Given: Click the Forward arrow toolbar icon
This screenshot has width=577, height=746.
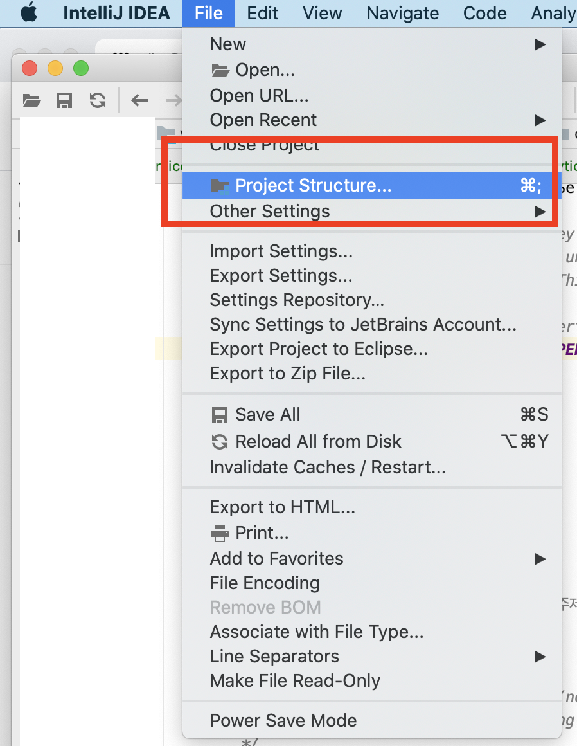Looking at the screenshot, I should click(173, 100).
